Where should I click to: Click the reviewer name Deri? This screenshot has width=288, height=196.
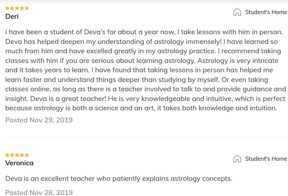(x=12, y=16)
